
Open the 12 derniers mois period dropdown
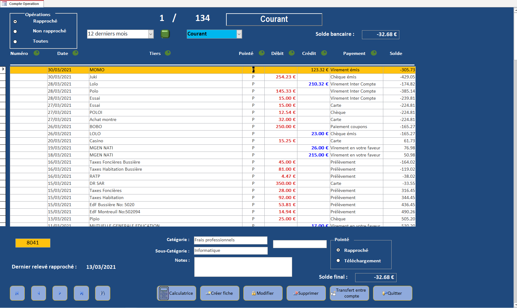click(x=151, y=34)
